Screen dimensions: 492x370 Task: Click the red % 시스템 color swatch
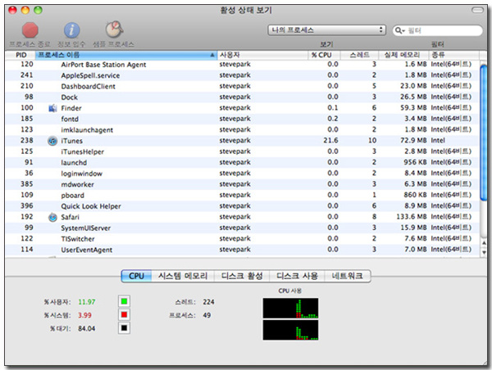[x=124, y=314]
